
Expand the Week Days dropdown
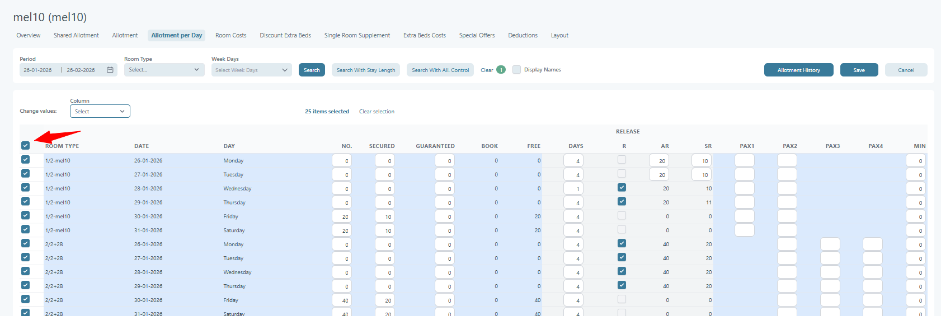tap(251, 70)
